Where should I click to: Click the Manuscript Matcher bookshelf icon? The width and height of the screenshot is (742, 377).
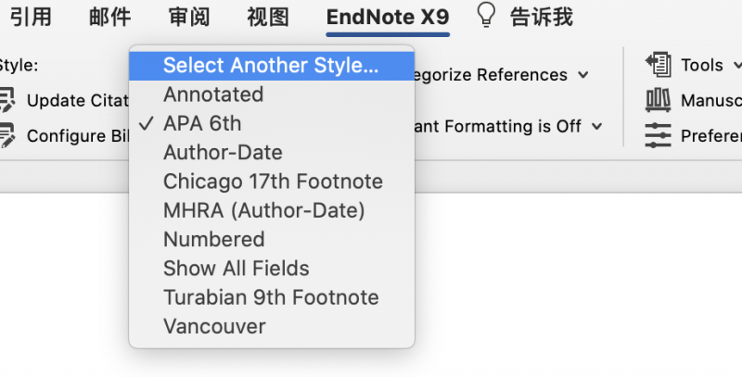coord(658,100)
